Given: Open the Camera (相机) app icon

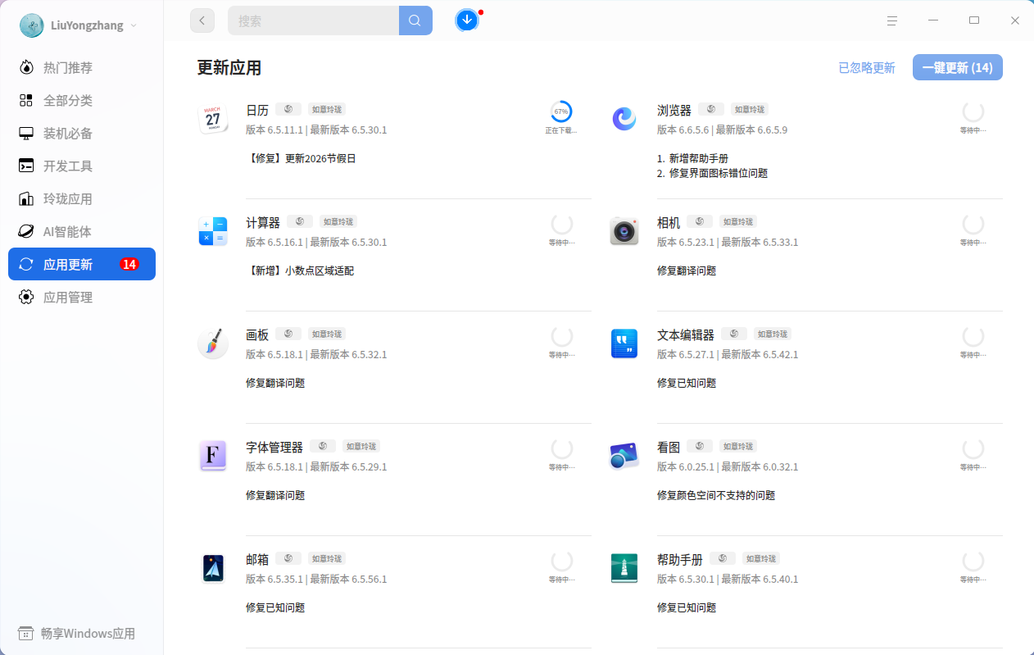Looking at the screenshot, I should 624,231.
